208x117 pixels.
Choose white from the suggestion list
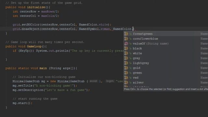coord(166,53)
